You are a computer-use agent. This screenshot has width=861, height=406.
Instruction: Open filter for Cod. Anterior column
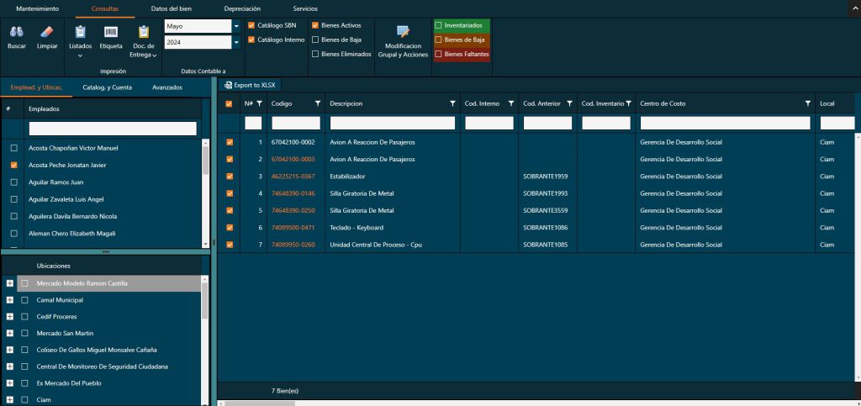tap(569, 103)
